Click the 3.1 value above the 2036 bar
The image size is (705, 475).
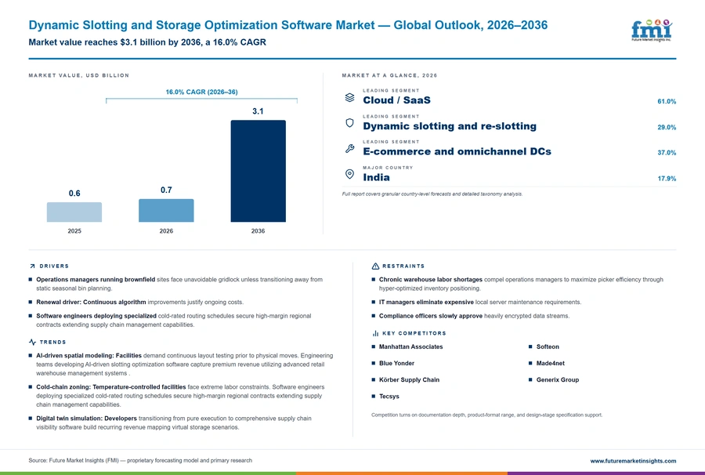258,111
